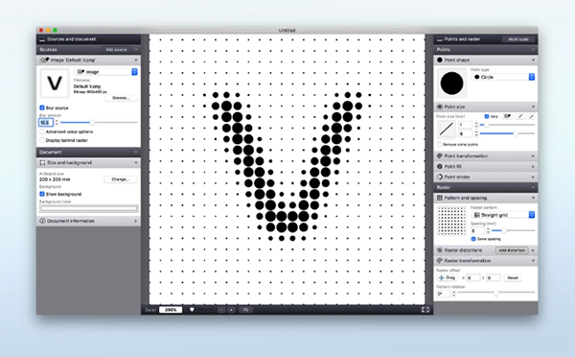Click the point size curve preview
The width and height of the screenshot is (575, 357).
pyautogui.click(x=447, y=130)
